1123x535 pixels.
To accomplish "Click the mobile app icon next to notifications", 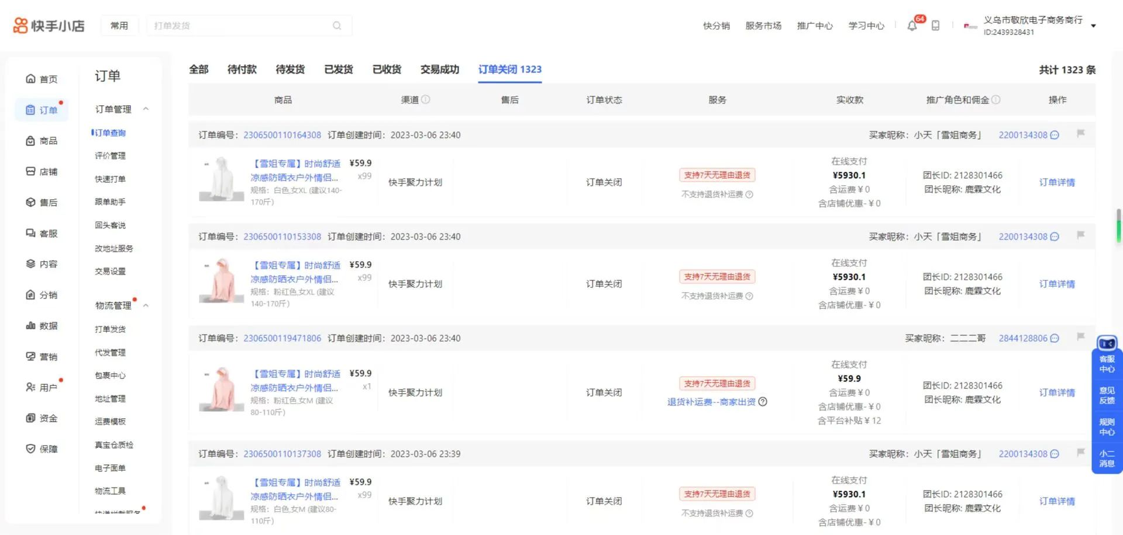I will click(x=935, y=26).
